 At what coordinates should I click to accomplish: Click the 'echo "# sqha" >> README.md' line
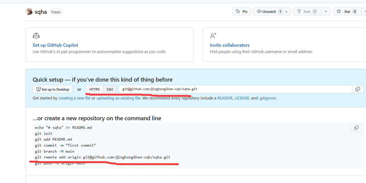(x=63, y=128)
